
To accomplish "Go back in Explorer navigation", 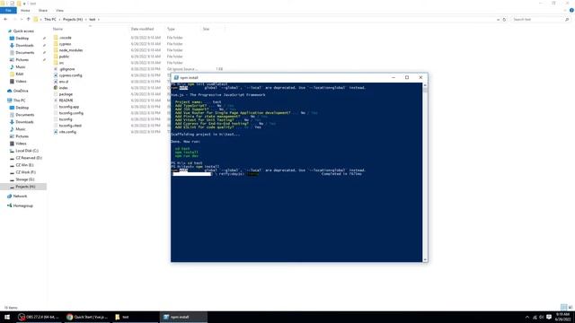I will tap(5, 20).
